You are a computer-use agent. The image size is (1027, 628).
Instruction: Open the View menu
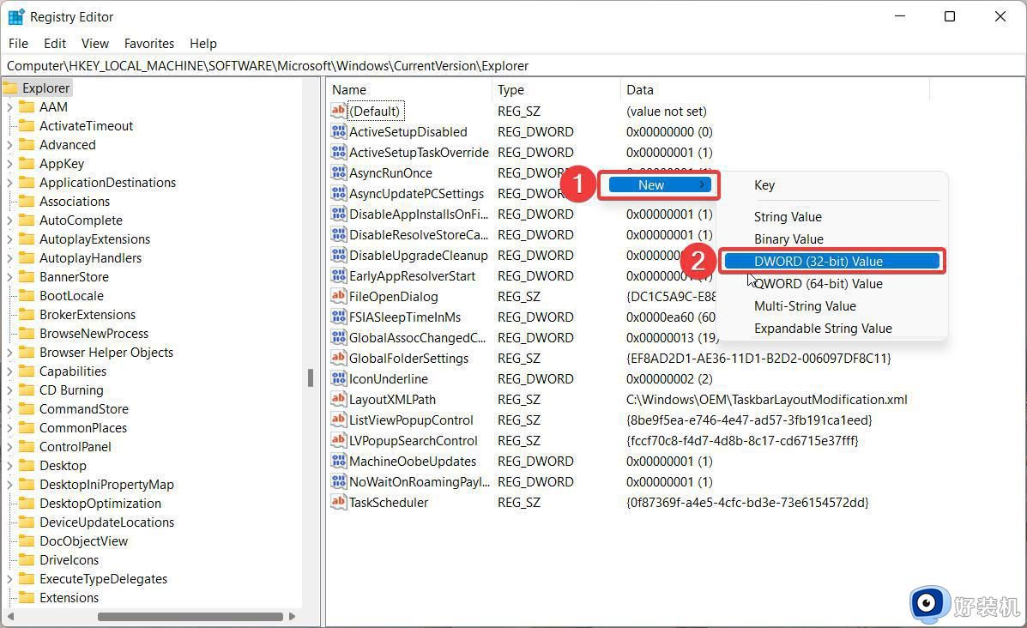click(94, 43)
